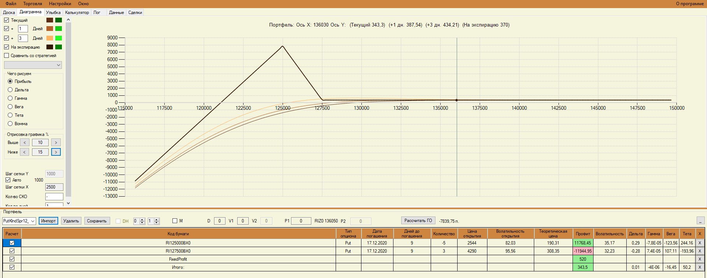This screenshot has height=278, width=707.
Task: Toggle the plus 3 Дней curve checkbox
Action: coord(7,38)
